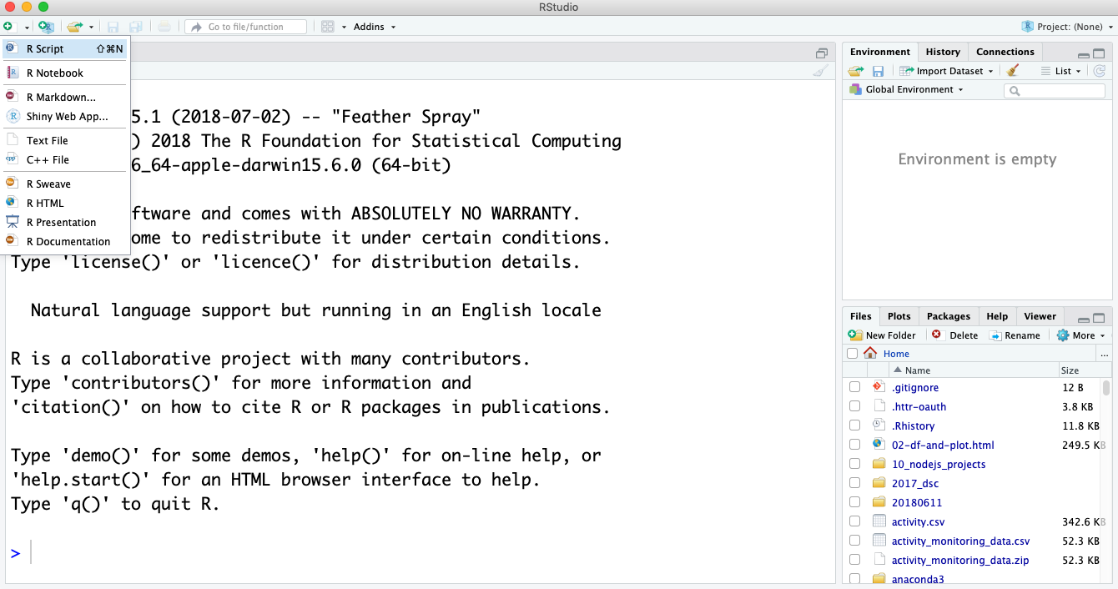
Task: Create a new project from the toolbar
Action: tap(46, 27)
